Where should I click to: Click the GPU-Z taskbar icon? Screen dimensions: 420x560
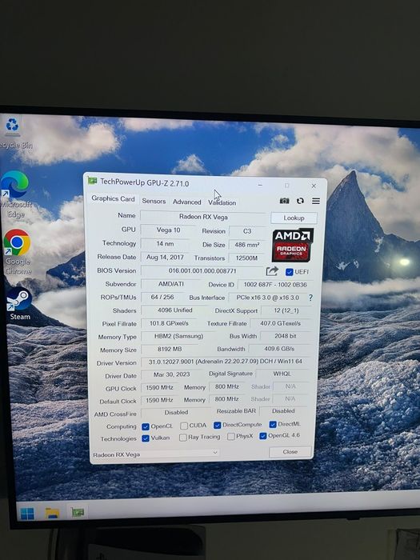(x=77, y=512)
